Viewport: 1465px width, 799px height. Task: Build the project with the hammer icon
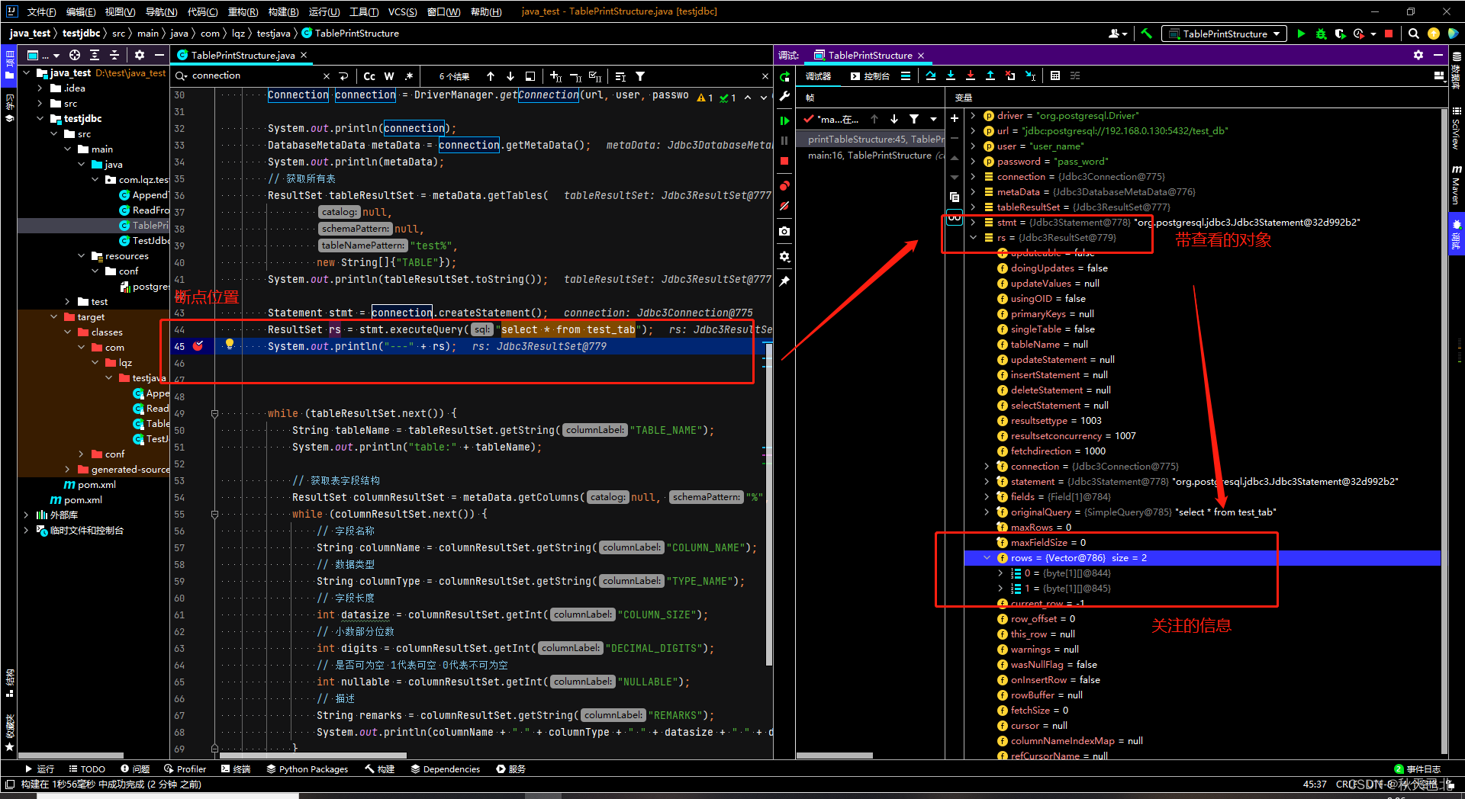click(x=1146, y=34)
